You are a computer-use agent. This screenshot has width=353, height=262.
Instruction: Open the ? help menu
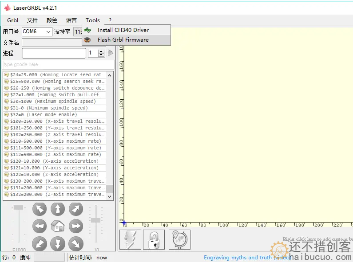(x=110, y=20)
